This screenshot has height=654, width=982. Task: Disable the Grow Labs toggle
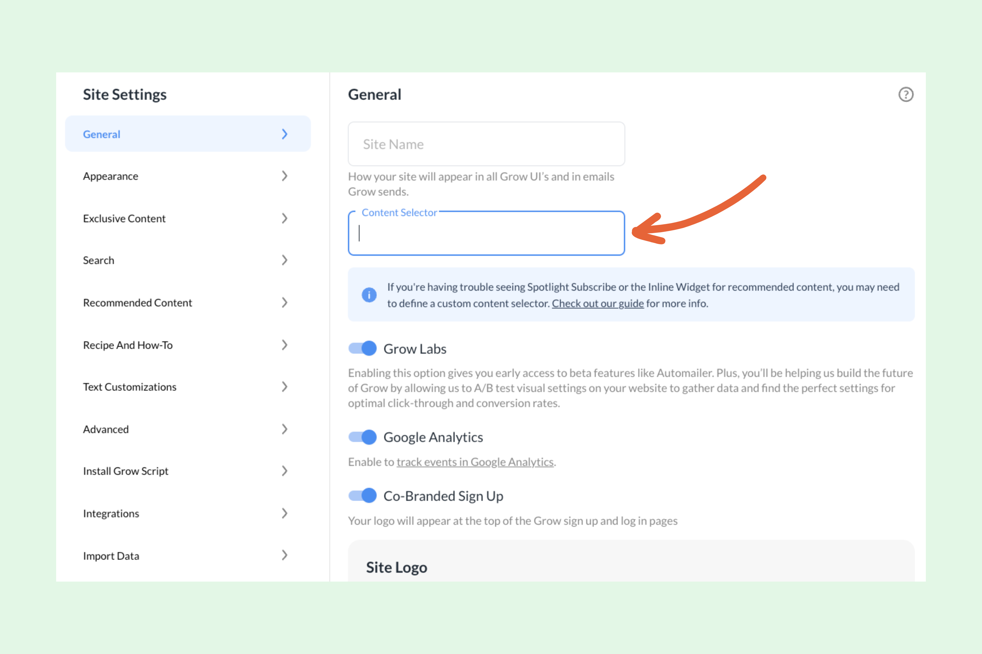[x=362, y=348]
